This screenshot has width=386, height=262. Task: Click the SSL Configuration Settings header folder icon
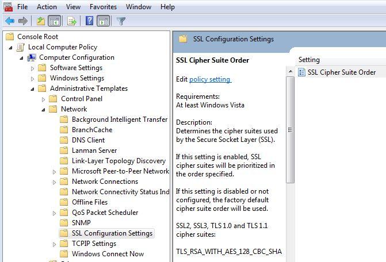point(183,39)
